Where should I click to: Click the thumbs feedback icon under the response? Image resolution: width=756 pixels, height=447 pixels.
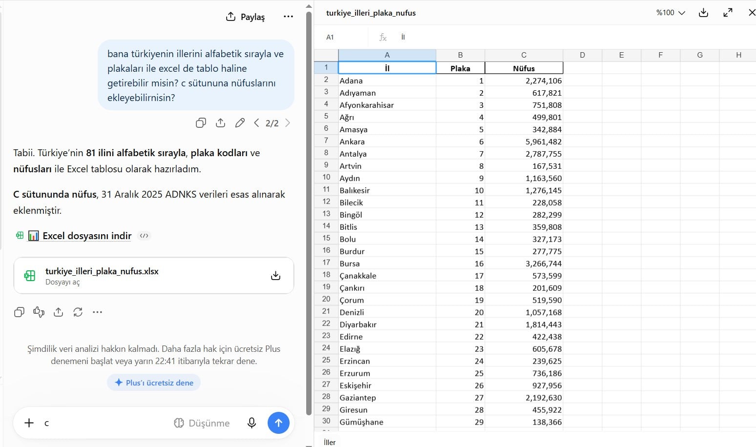click(x=39, y=312)
